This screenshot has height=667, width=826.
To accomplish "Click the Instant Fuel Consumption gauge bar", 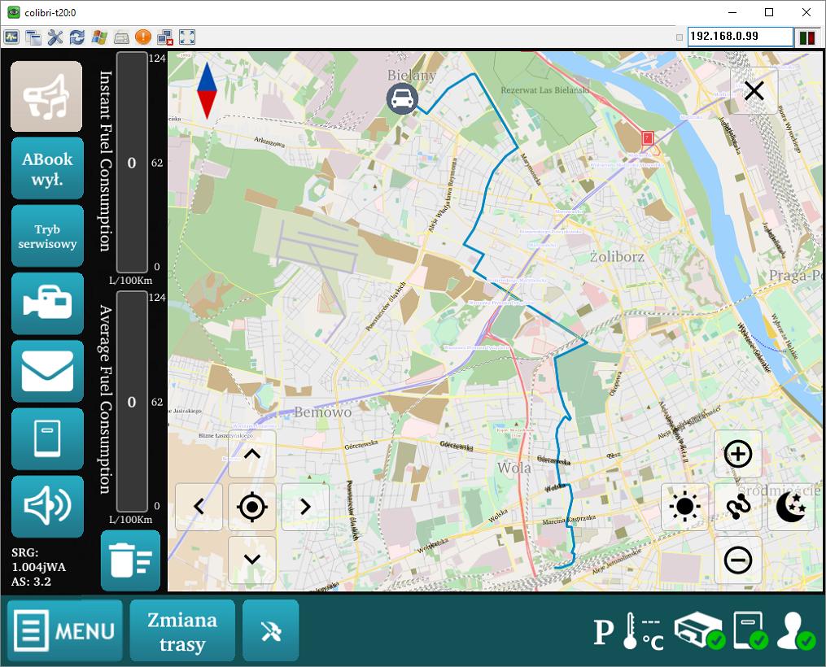I will pos(132,162).
